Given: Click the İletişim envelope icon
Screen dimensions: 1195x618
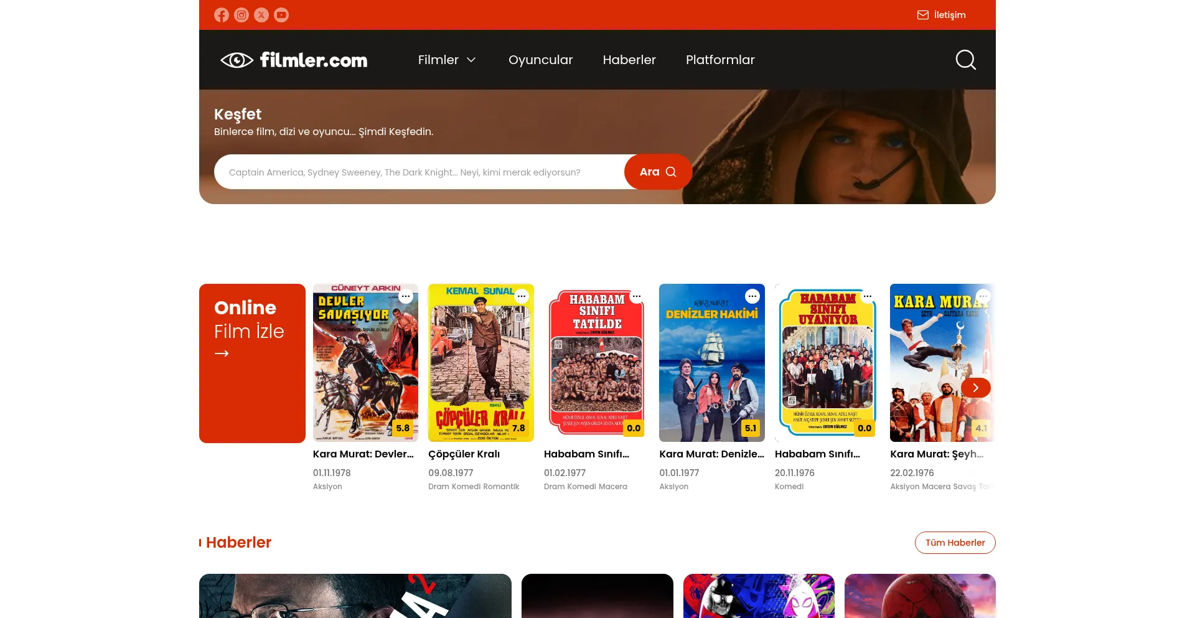Looking at the screenshot, I should 923,15.
